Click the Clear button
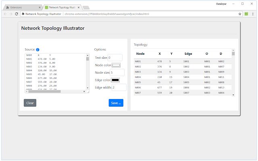Image resolution: width=258 pixels, height=161 pixels. coord(30,103)
